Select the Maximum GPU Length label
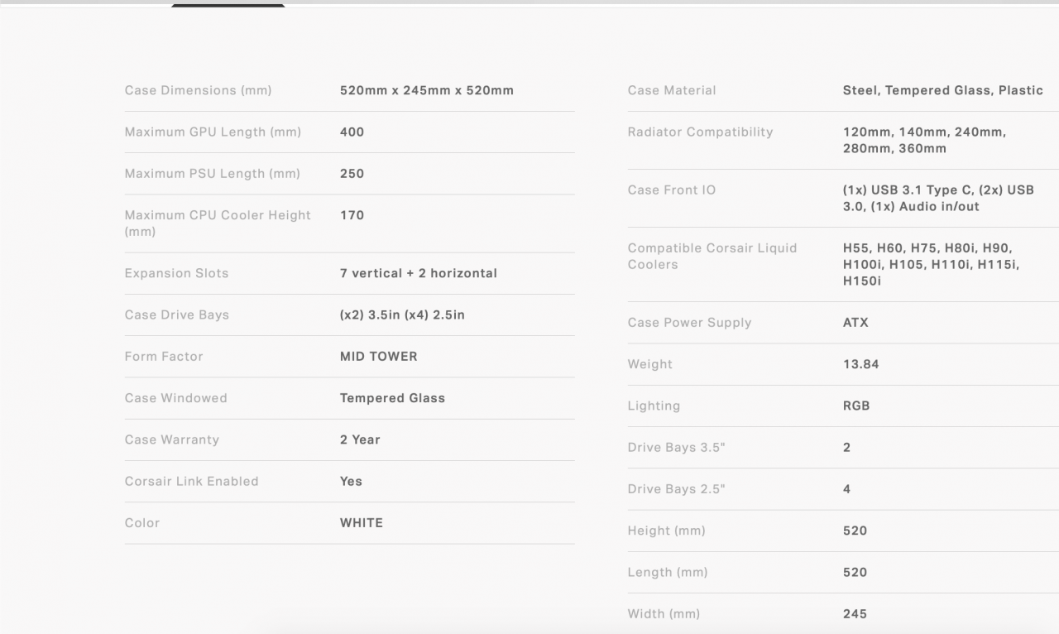Viewport: 1059px width, 634px height. (x=213, y=132)
